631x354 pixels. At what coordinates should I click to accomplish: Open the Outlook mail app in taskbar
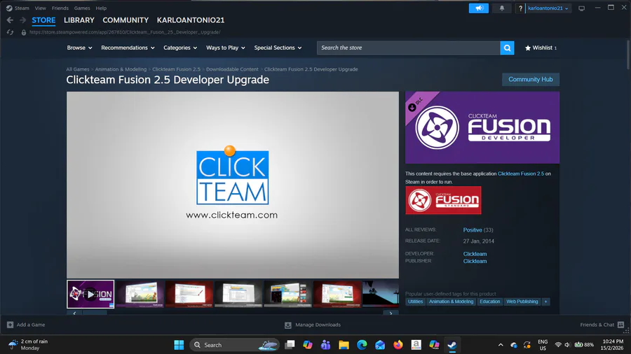(x=380, y=345)
